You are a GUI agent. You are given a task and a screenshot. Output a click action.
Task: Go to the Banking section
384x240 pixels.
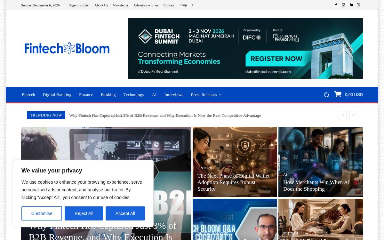coord(108,95)
